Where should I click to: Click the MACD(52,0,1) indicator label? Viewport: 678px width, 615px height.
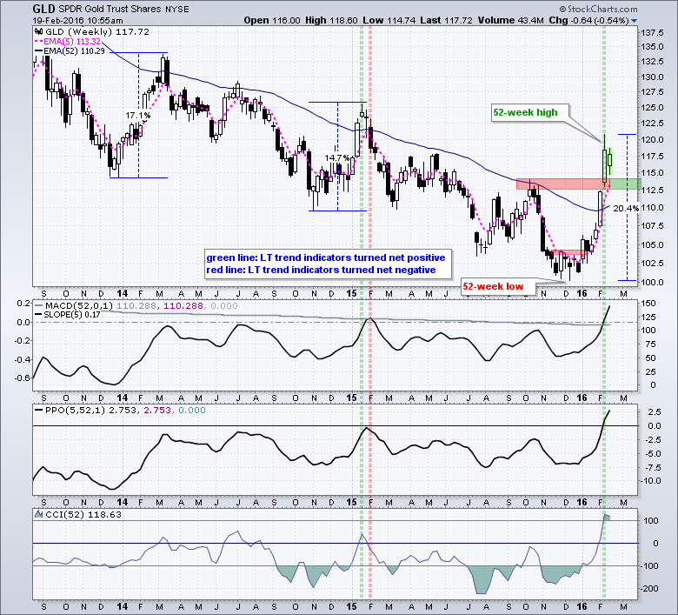tap(79, 305)
